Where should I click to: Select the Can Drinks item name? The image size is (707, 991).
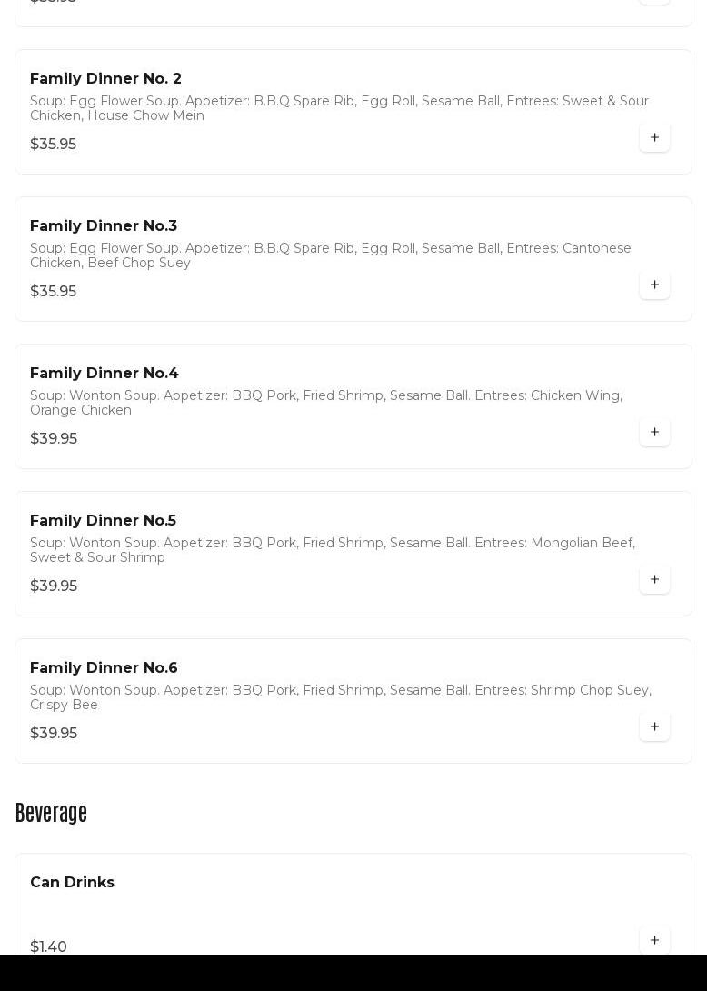tap(72, 883)
